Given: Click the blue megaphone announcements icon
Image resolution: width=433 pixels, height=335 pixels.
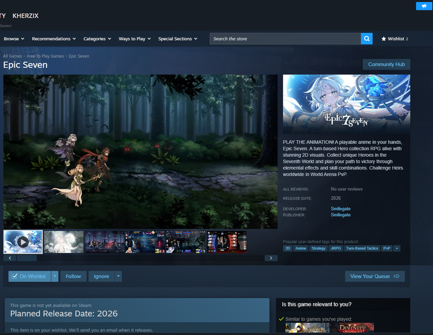Looking at the screenshot, I should point(424,6).
